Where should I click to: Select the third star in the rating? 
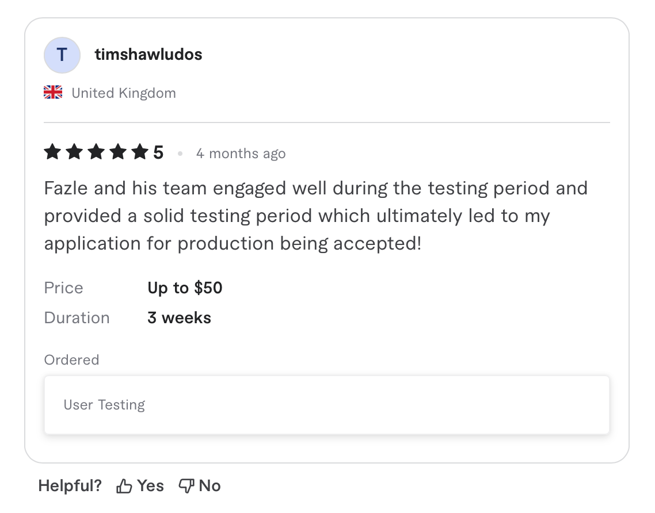96,152
